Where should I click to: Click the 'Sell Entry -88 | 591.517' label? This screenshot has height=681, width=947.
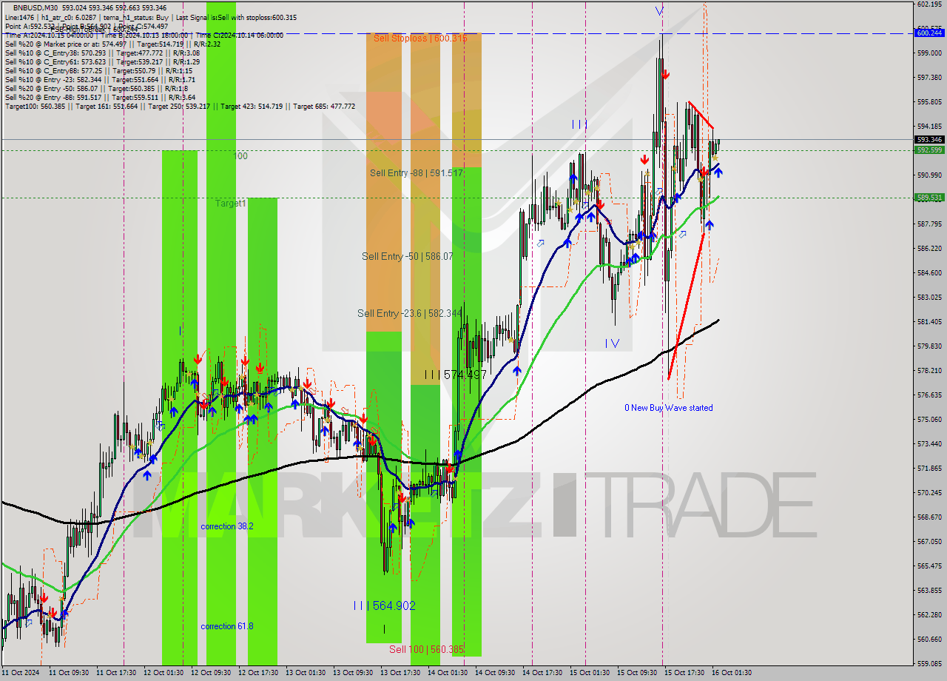[x=417, y=172]
